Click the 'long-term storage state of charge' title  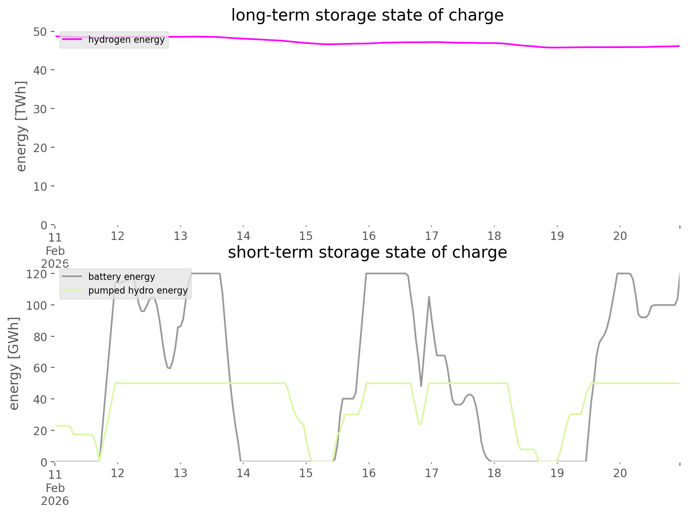tap(367, 15)
